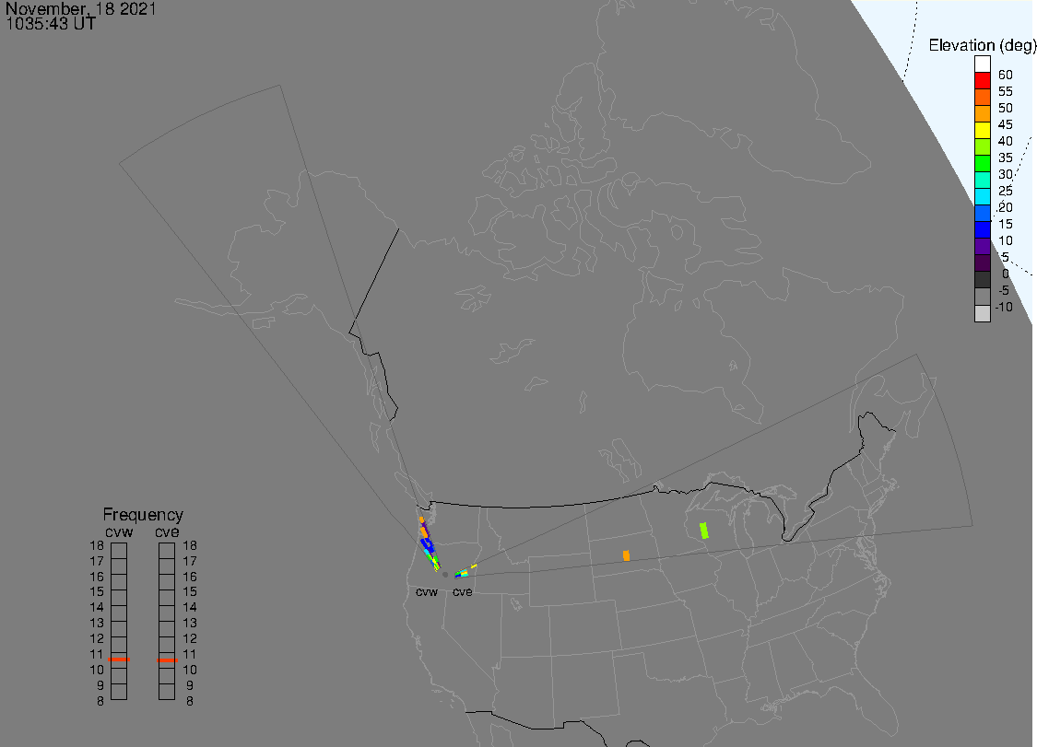Screen dimensions: 1037x747
Task: Click the red frequency marker on the cve bar
Action: pos(167,659)
